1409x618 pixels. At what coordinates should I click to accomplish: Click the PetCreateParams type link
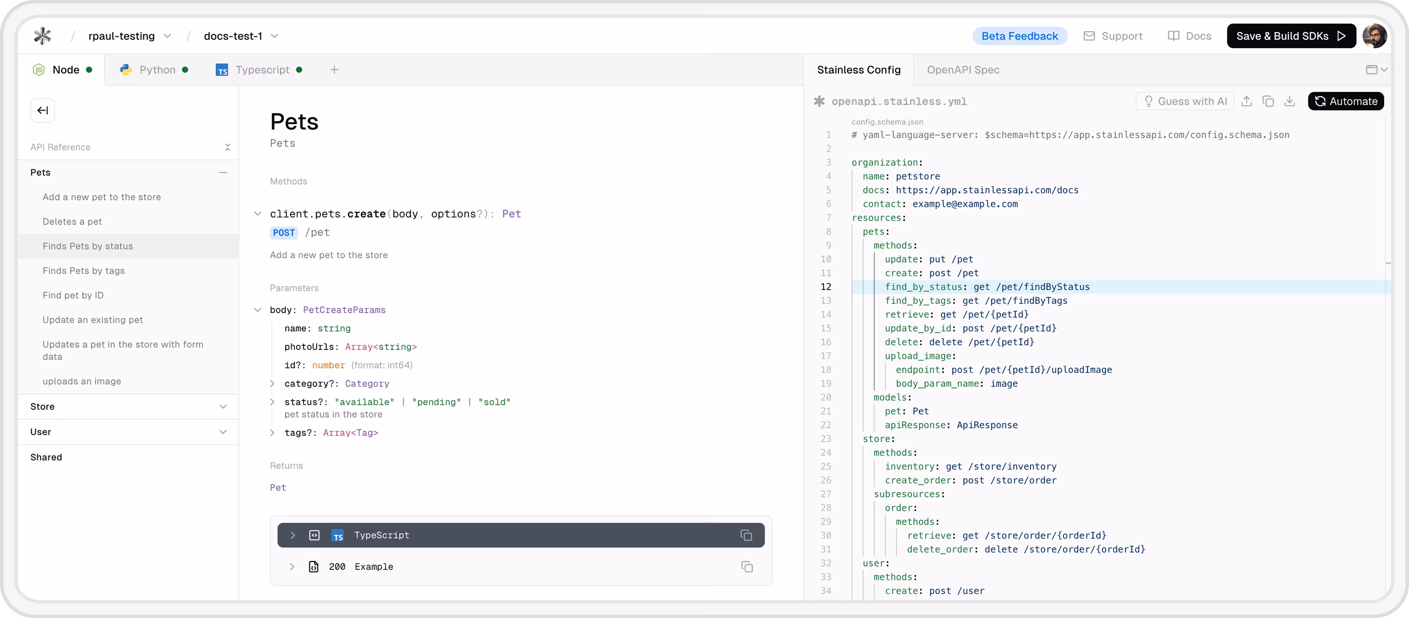click(x=344, y=310)
